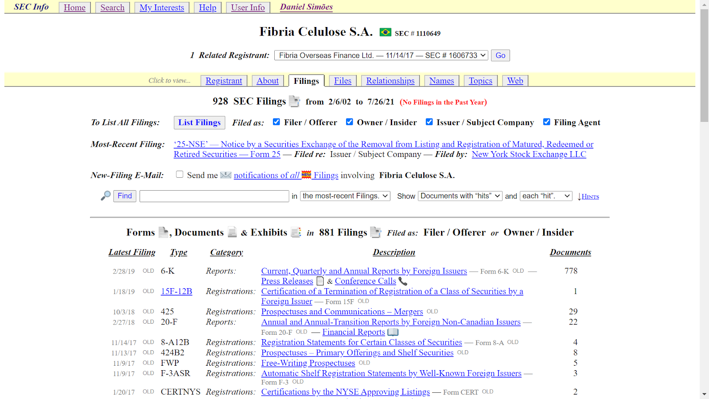Click the Conference Calls phone icon
709x399 pixels.
click(402, 281)
